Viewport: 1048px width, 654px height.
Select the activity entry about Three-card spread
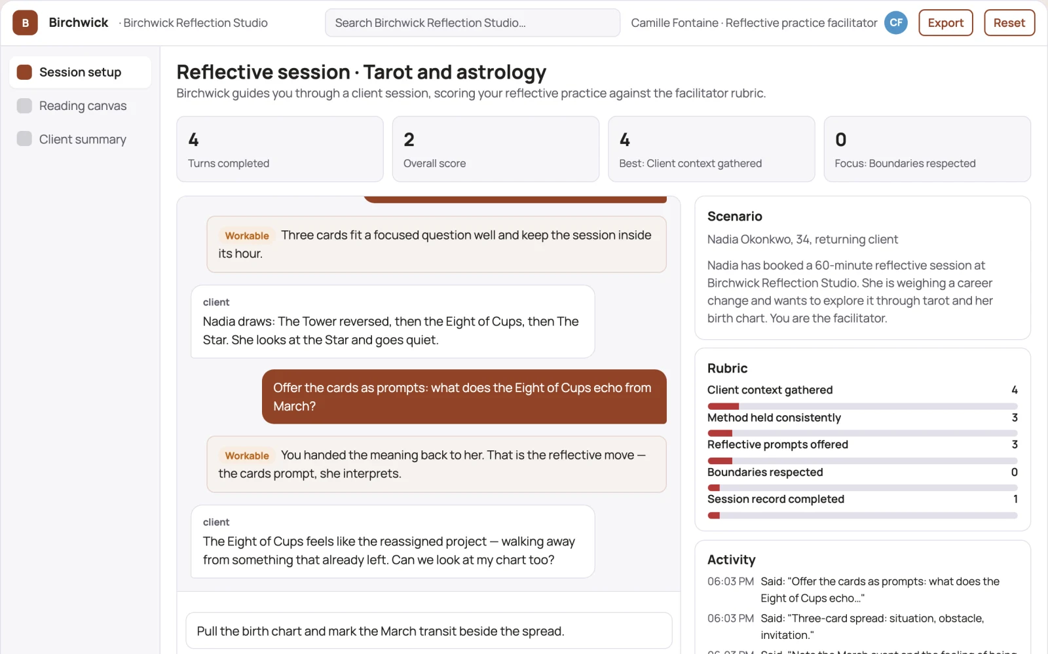click(x=862, y=627)
